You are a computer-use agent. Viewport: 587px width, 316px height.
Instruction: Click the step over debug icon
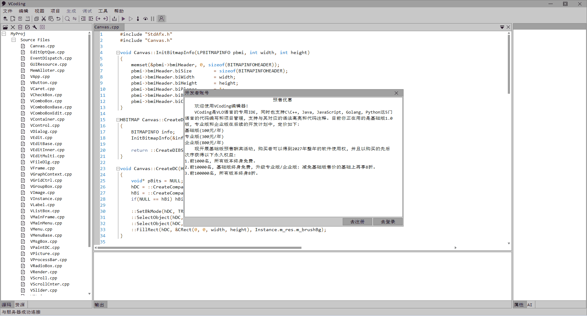tap(146, 19)
